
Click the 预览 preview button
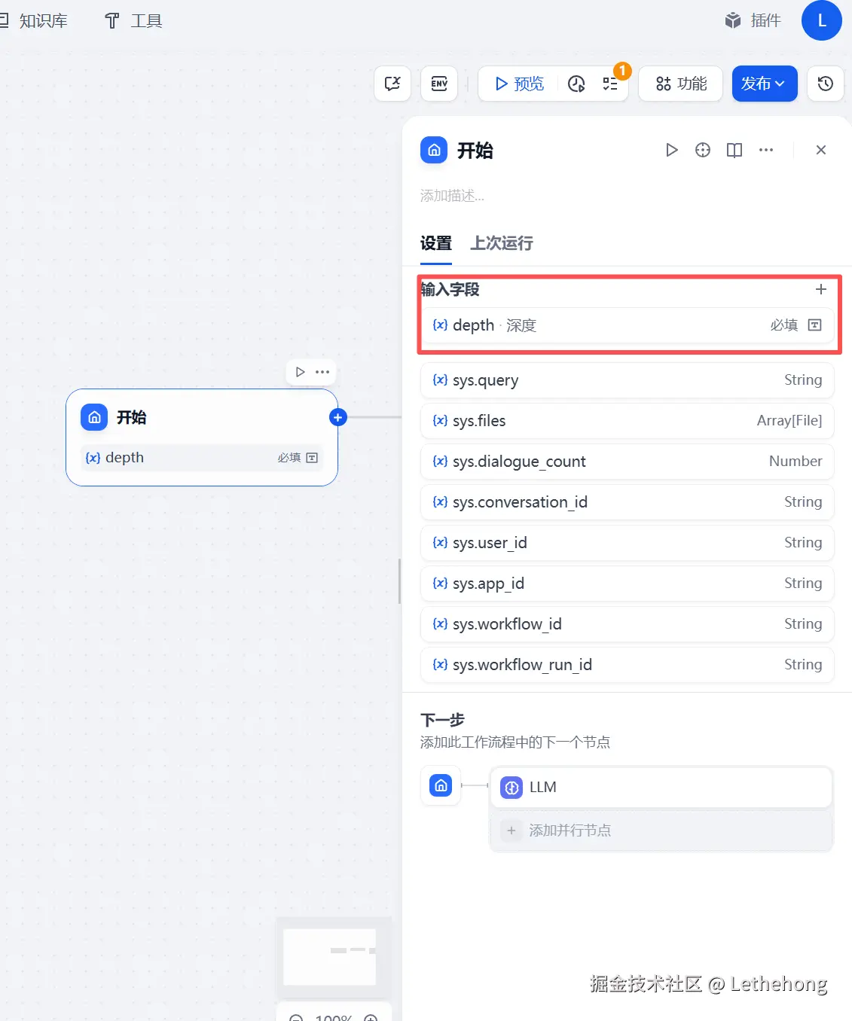[519, 84]
